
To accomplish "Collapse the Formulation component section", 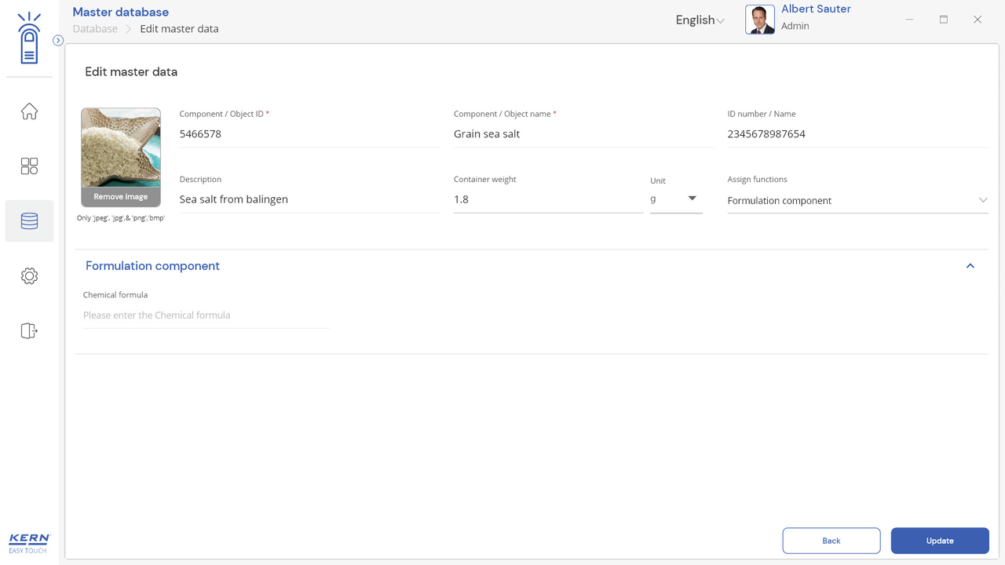I will click(970, 266).
